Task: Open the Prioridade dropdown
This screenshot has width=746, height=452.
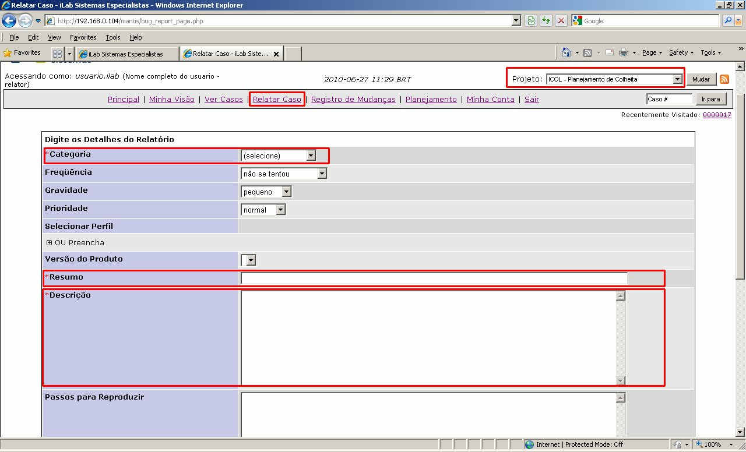Action: click(x=263, y=210)
